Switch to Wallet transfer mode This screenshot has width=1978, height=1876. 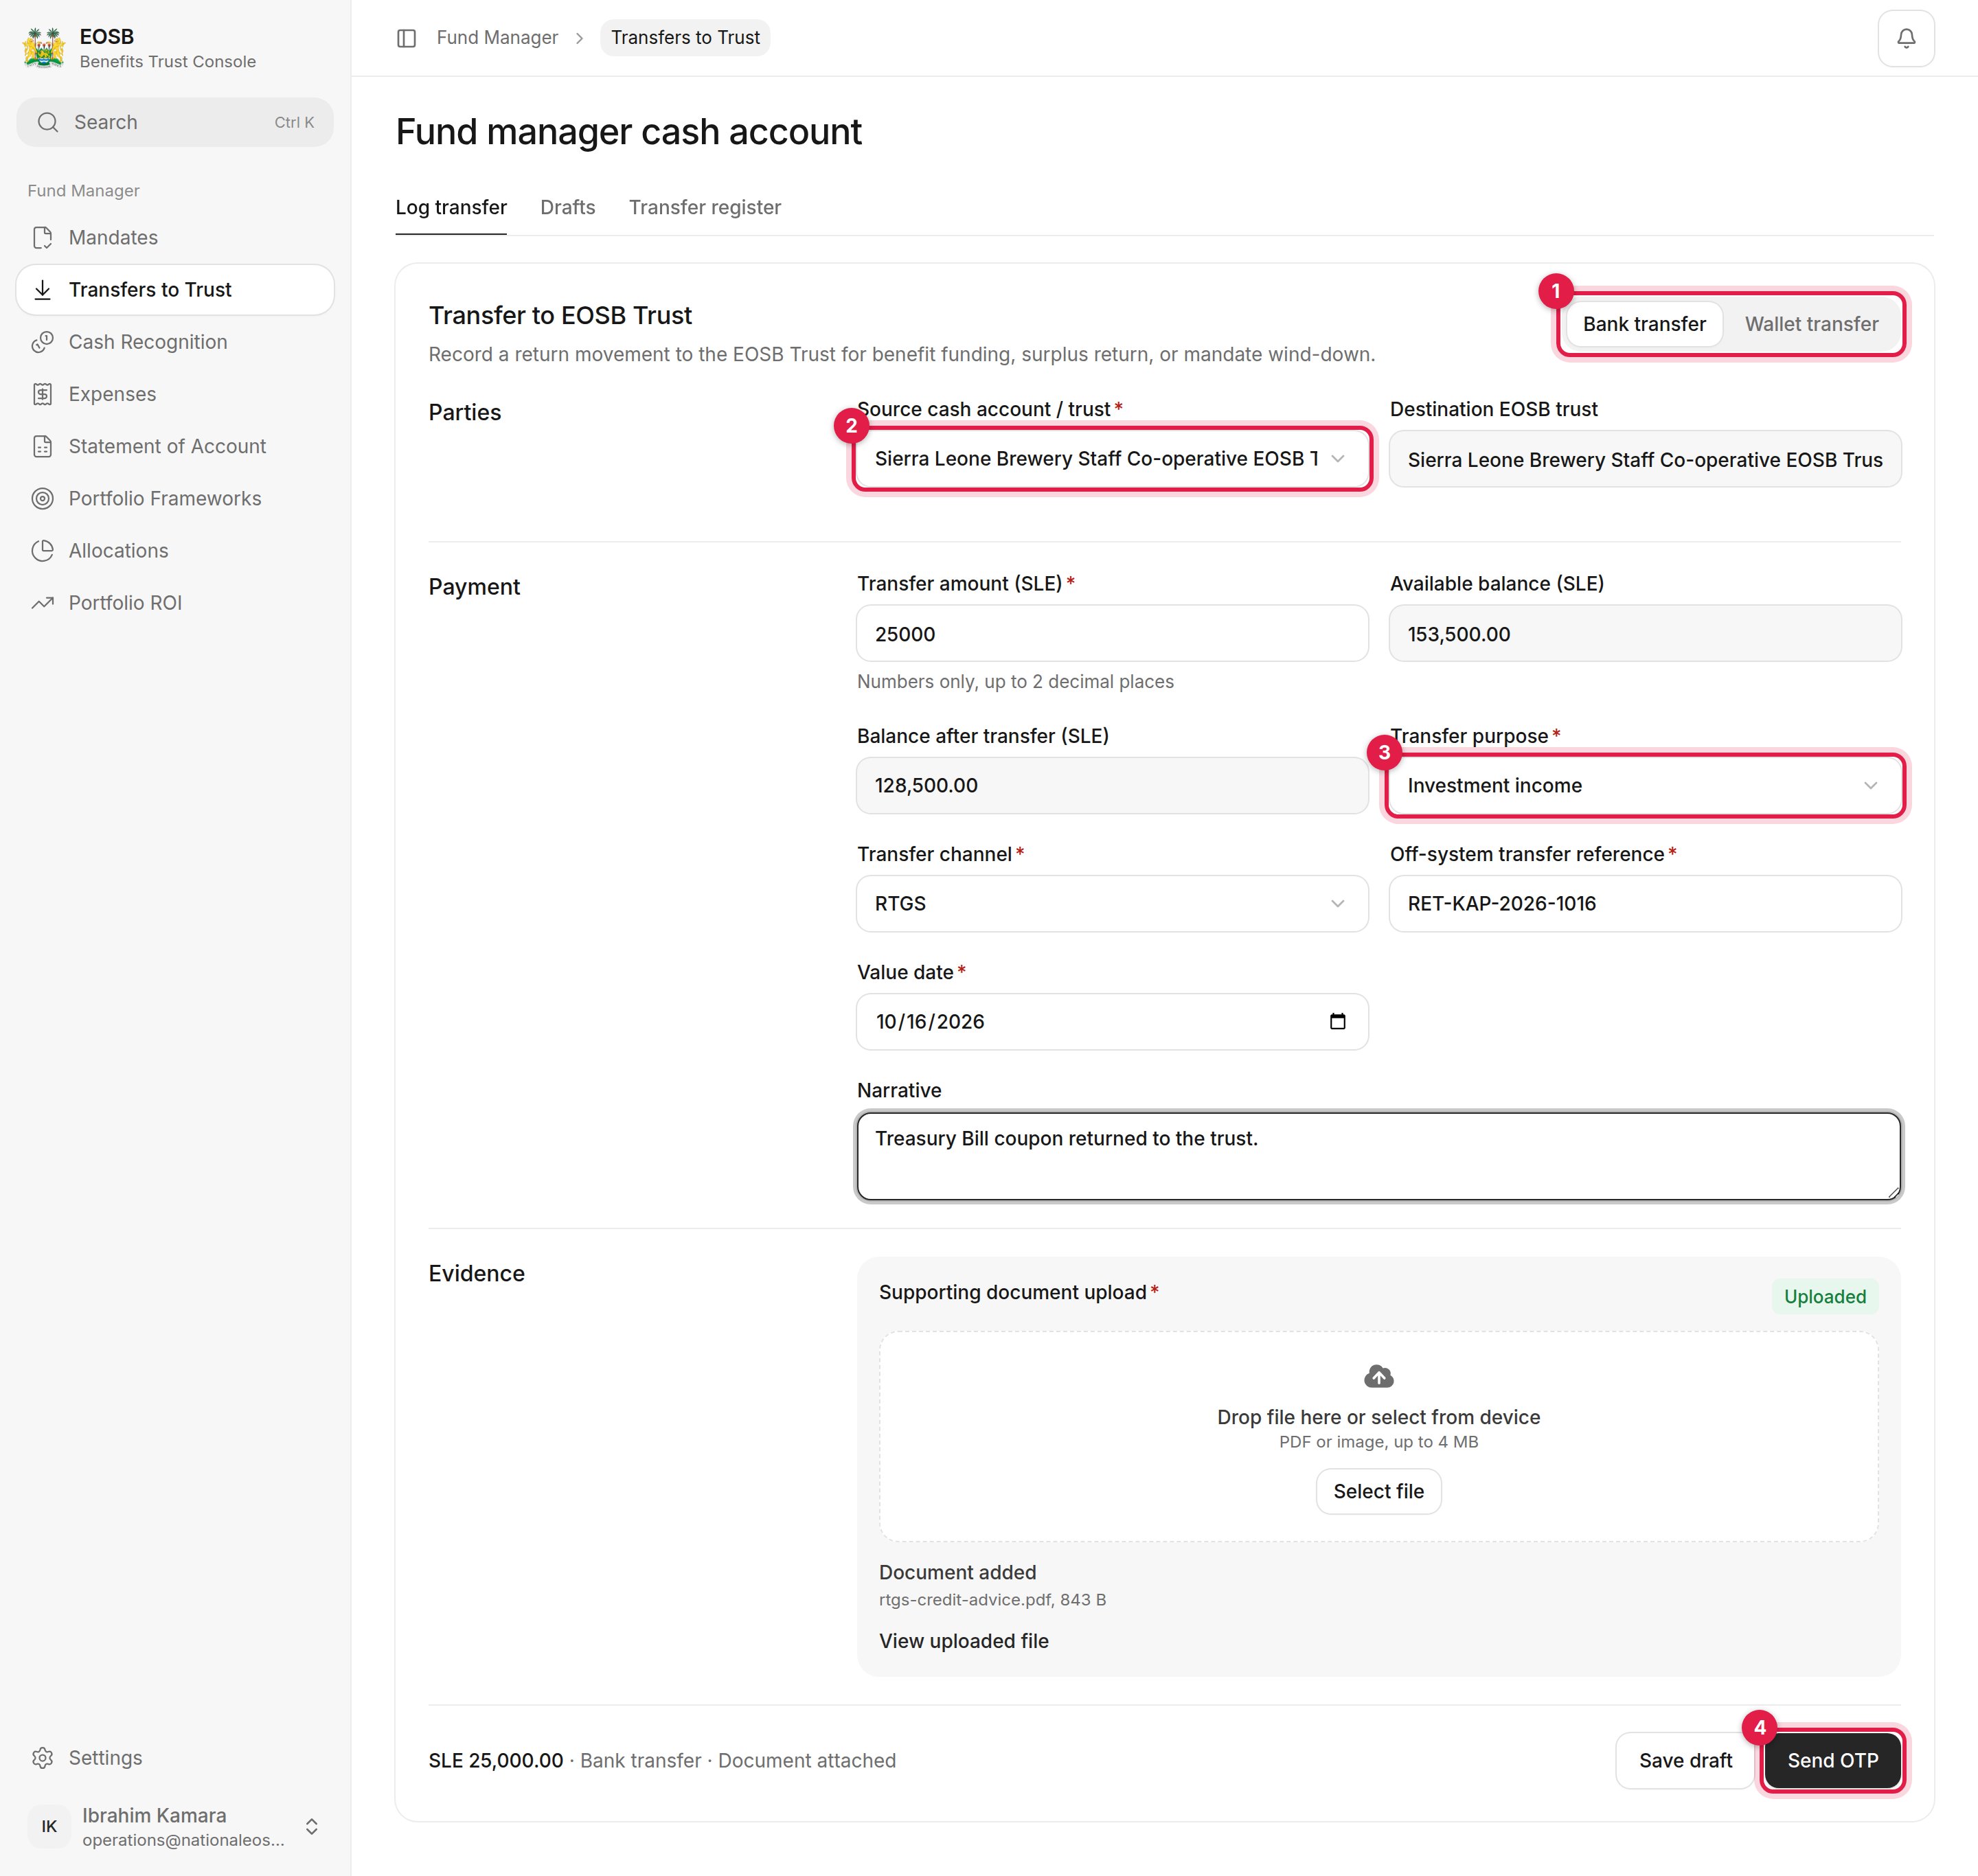pyautogui.click(x=1811, y=324)
